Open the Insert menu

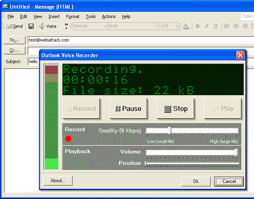(x=54, y=16)
